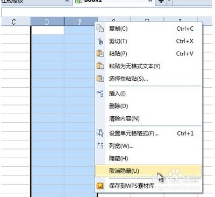Click the white active cell in column D
The image size is (215, 197).
[48, 30]
